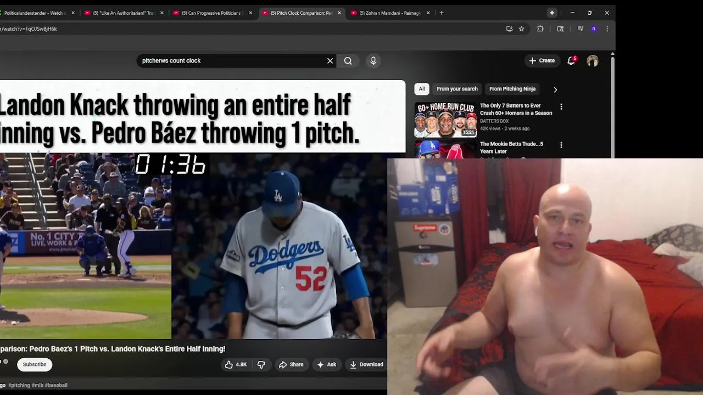Open 60+ Home Run Club video thumbnail
The width and height of the screenshot is (703, 395).
pyautogui.click(x=445, y=120)
